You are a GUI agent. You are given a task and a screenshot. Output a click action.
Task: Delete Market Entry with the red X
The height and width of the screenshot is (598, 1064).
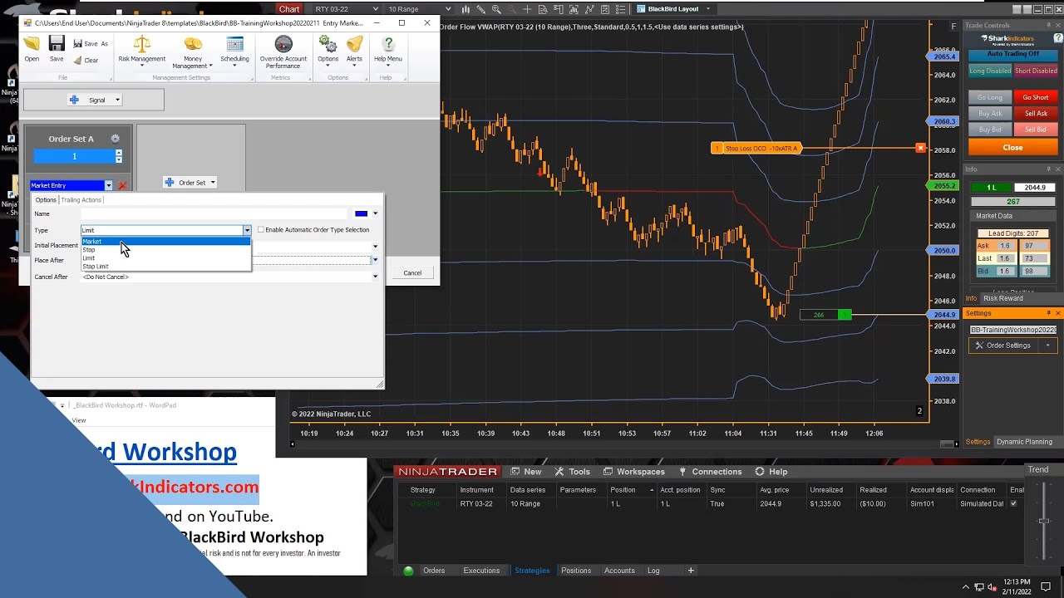pos(122,186)
